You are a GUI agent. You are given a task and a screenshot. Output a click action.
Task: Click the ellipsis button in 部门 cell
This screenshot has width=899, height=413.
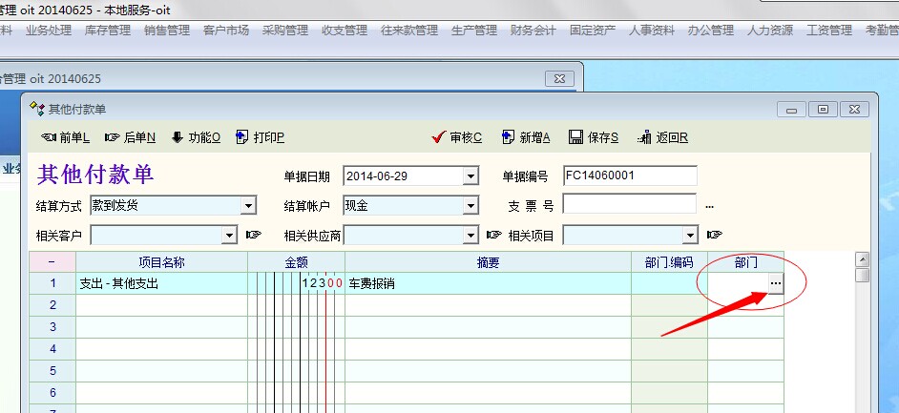pos(775,284)
